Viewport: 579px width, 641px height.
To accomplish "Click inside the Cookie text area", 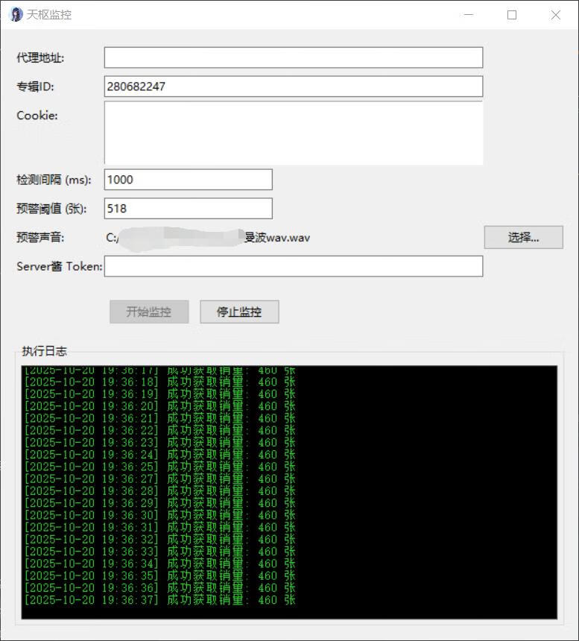I will tap(294, 133).
